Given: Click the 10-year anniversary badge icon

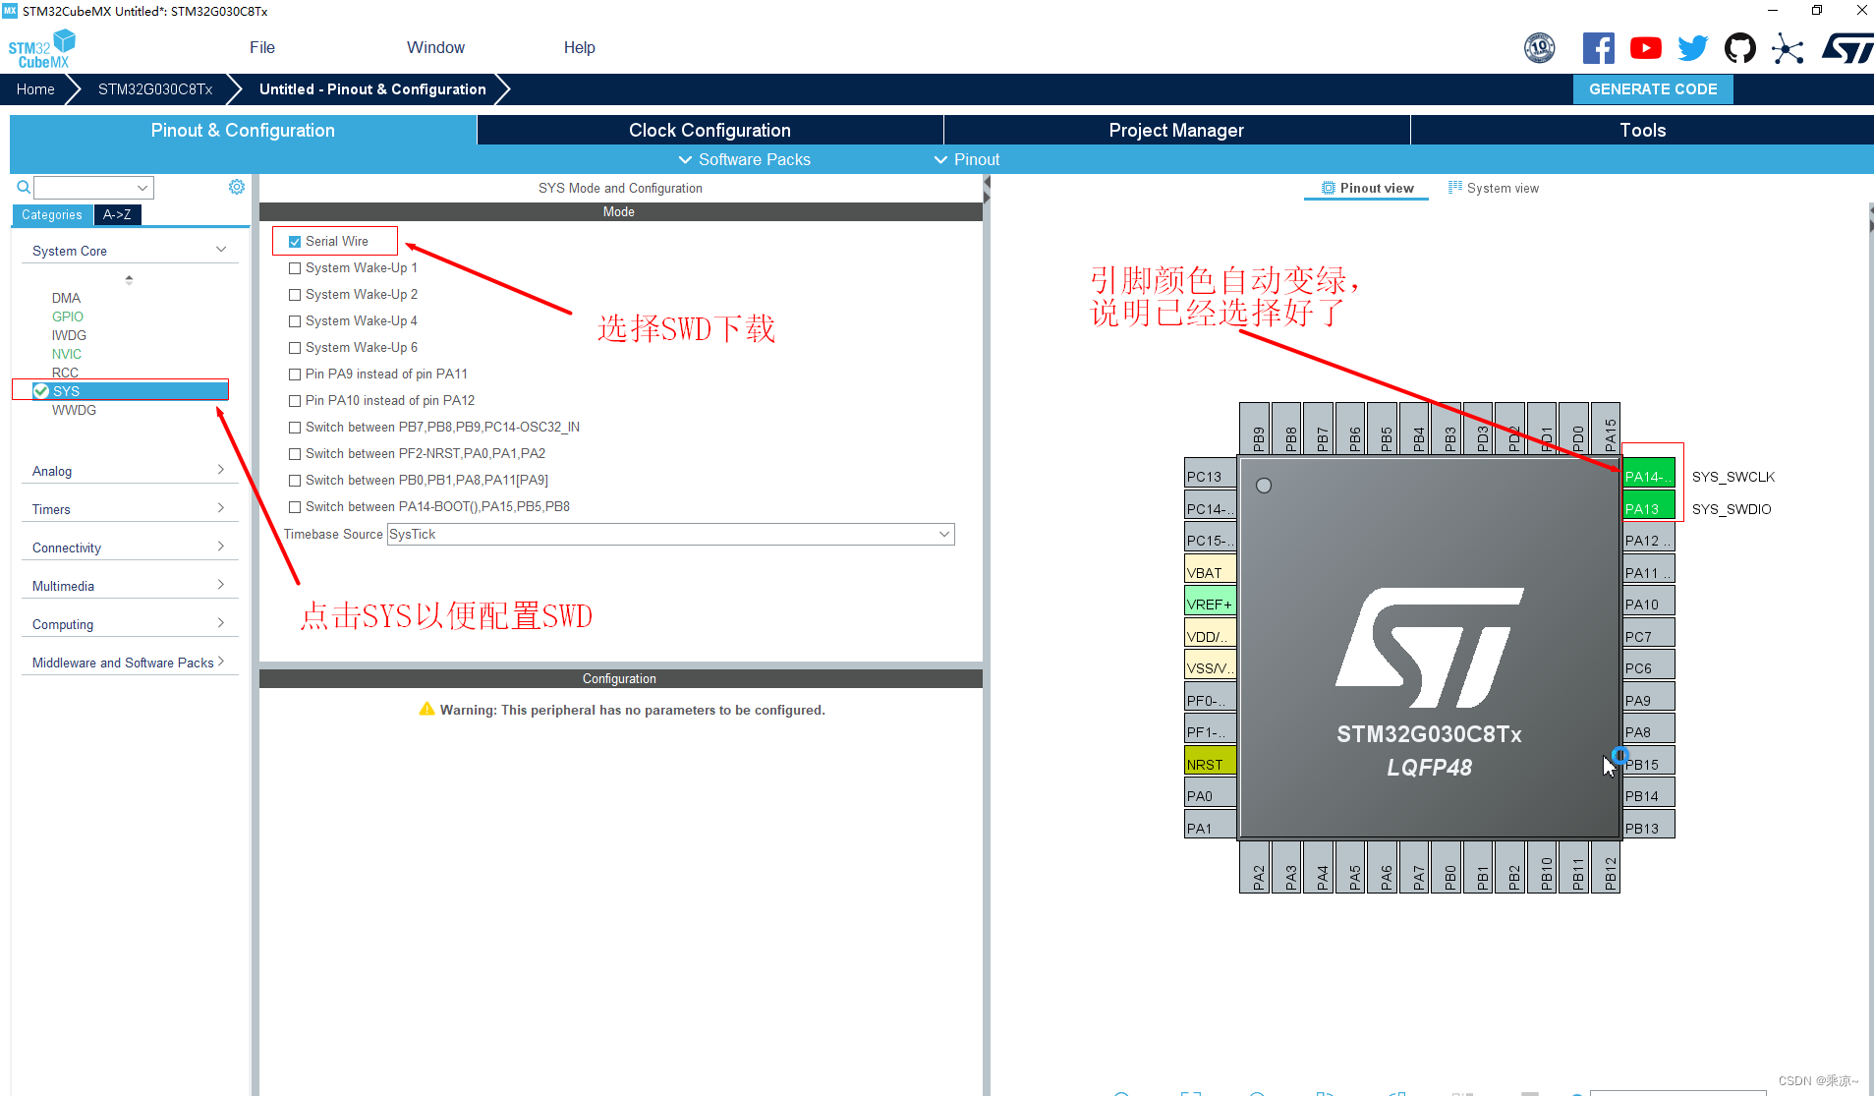Looking at the screenshot, I should 1540,48.
